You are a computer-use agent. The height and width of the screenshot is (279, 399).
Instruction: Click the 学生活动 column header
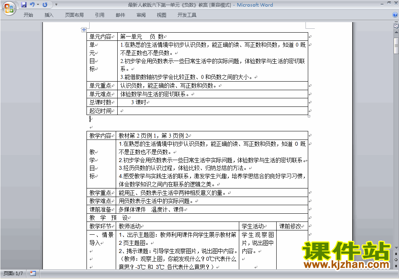pos(258,226)
